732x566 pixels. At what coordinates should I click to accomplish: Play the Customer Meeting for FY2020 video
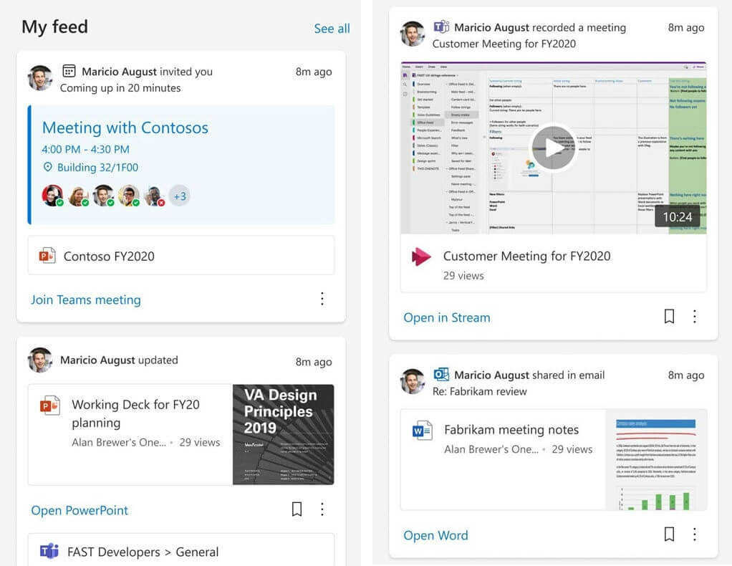(554, 148)
